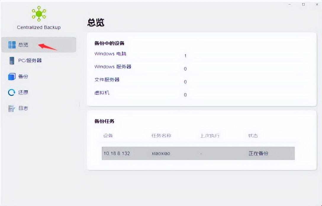
Task: Open the 日志 log file icon in sidebar
Action: pos(12,108)
